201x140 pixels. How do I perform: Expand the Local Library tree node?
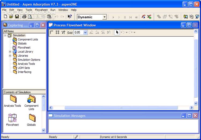pyautogui.click(x=10, y=52)
